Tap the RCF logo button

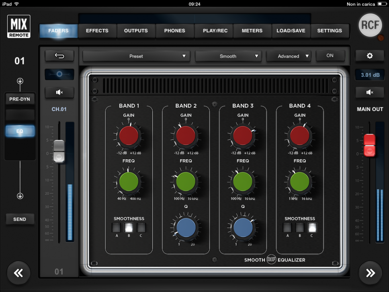(x=370, y=25)
